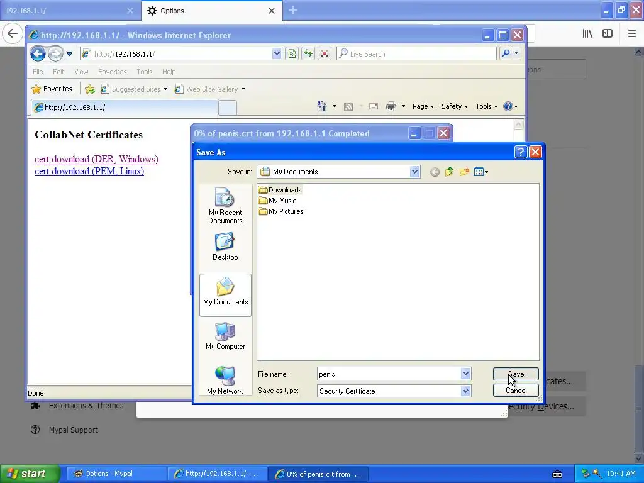Click the Compatibility View icon in IE address bar
Image resolution: width=644 pixels, height=483 pixels.
(x=292, y=54)
